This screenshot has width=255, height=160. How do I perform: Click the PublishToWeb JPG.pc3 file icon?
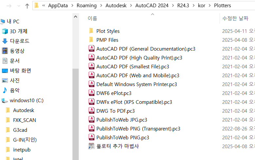91,120
